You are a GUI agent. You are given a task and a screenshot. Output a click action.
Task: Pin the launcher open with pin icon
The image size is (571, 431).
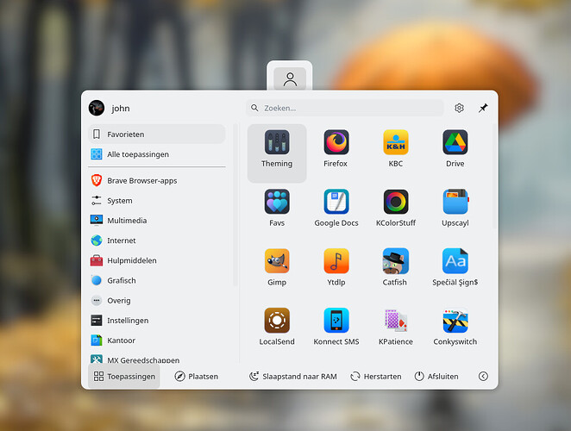(483, 108)
